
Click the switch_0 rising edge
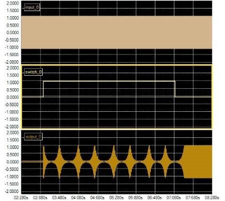[43, 89]
